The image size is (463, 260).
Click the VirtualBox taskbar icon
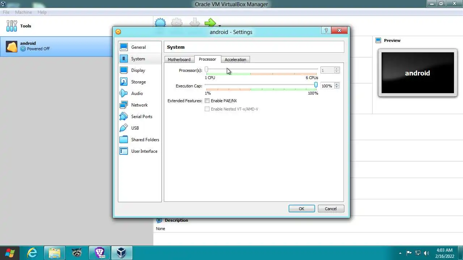pyautogui.click(x=122, y=252)
